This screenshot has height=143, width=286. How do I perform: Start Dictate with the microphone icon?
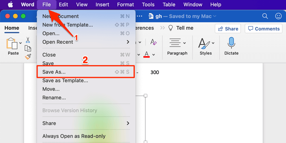point(231,43)
